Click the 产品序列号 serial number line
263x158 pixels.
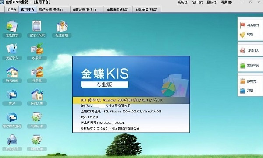click(x=102, y=123)
